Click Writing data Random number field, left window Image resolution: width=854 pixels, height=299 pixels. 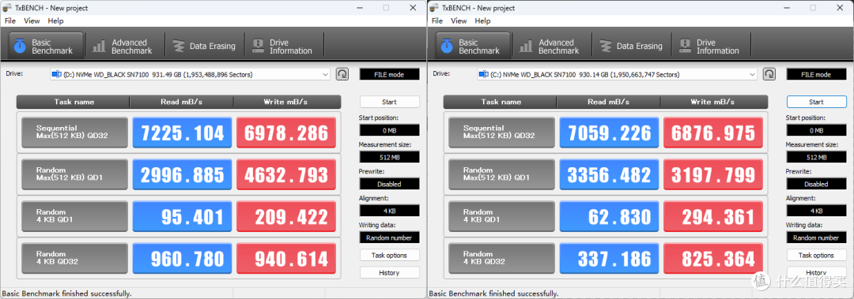[389, 237]
